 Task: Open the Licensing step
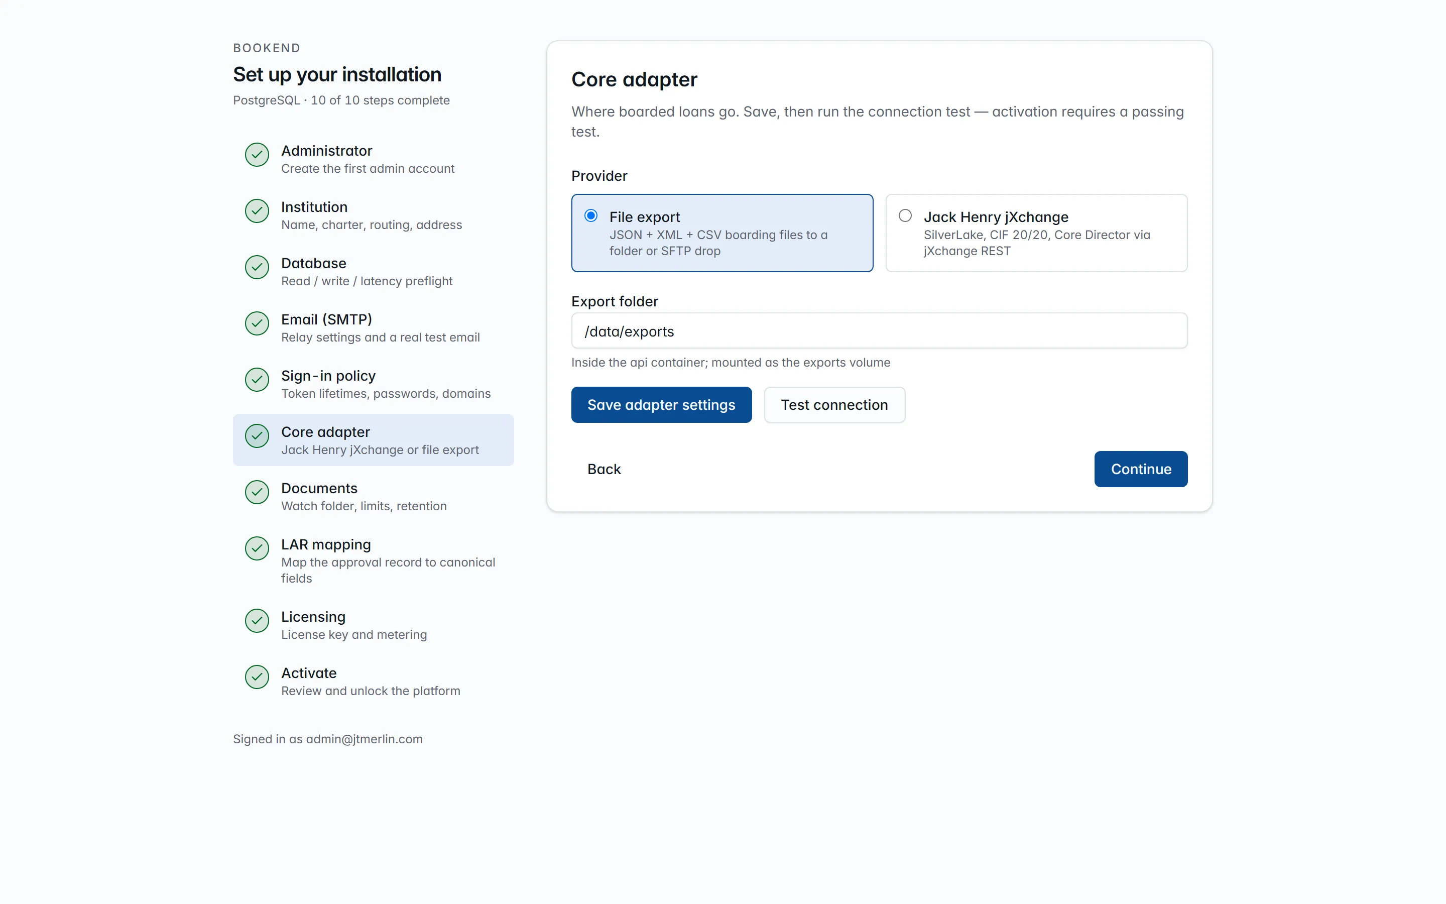374,625
